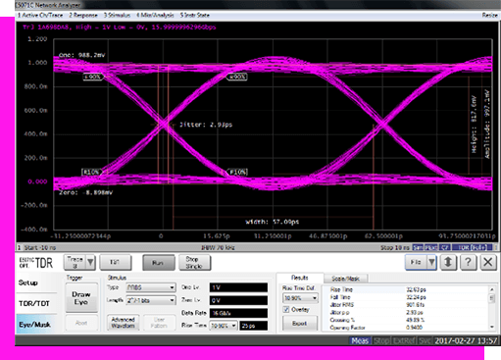Select the Fall Time result row
This screenshot has height=360, width=501.
pos(405,297)
